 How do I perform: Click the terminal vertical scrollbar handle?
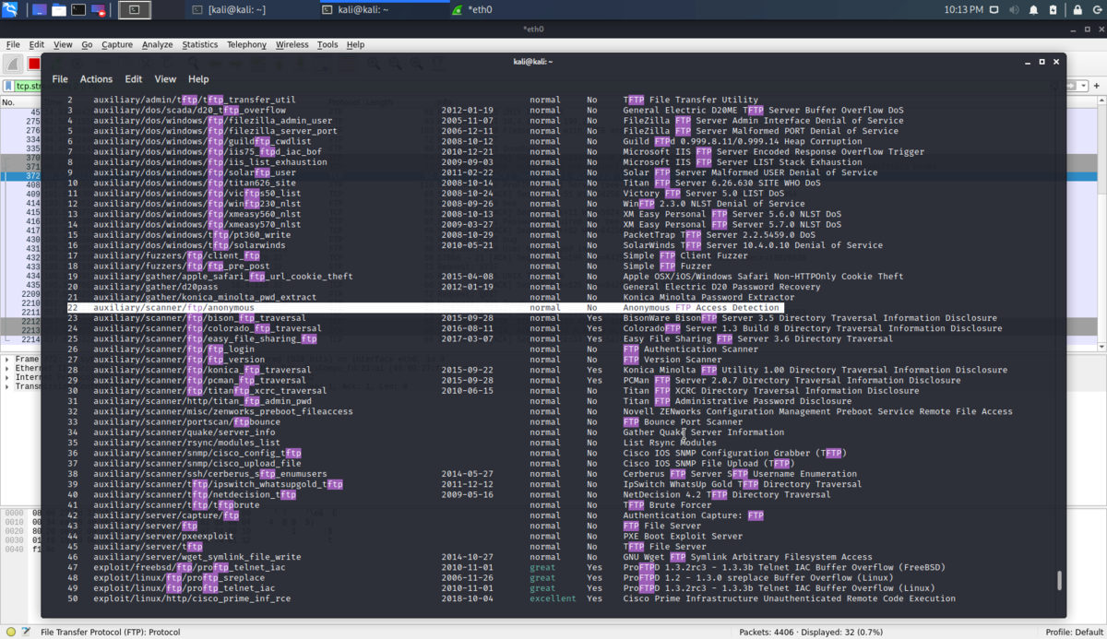tap(1059, 581)
